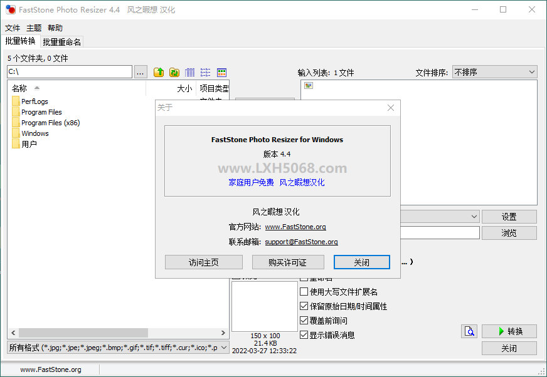Screen dimensions: 547x377
Task: Click the '21.4 KB' file size text
Action: pos(265,343)
